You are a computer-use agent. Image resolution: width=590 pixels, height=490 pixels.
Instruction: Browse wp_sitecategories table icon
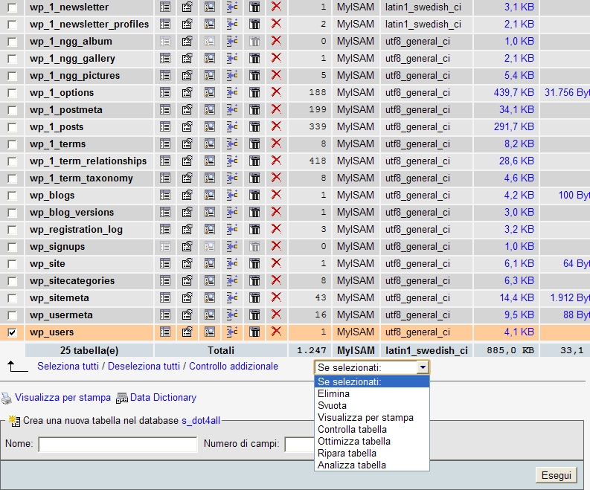coord(165,280)
